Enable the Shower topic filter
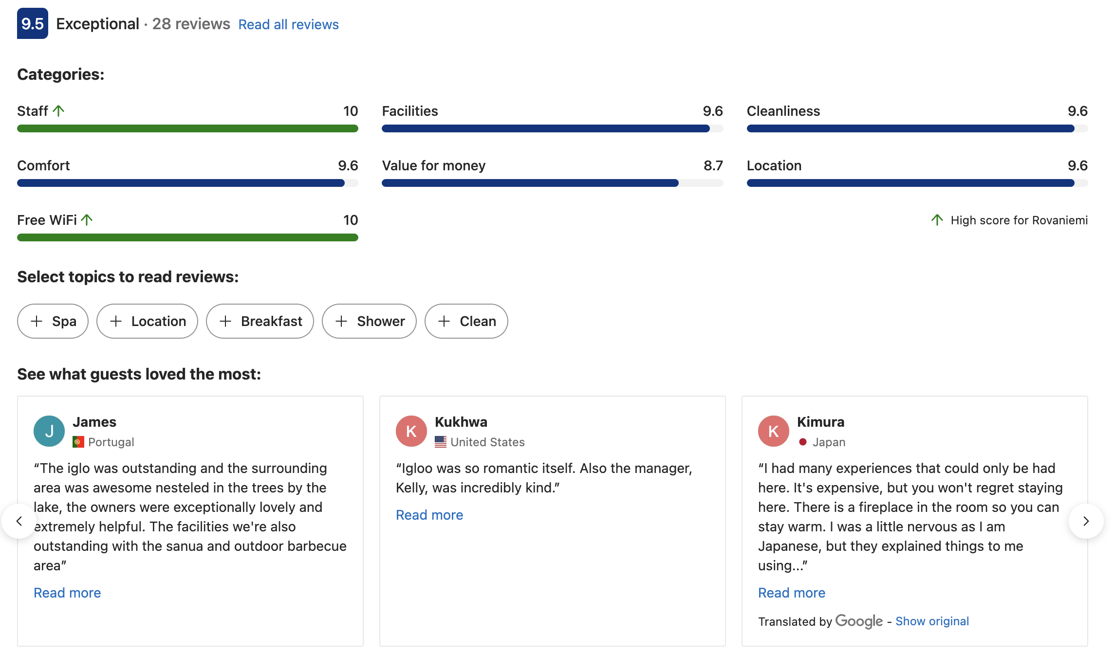This screenshot has height=653, width=1114. pos(369,321)
